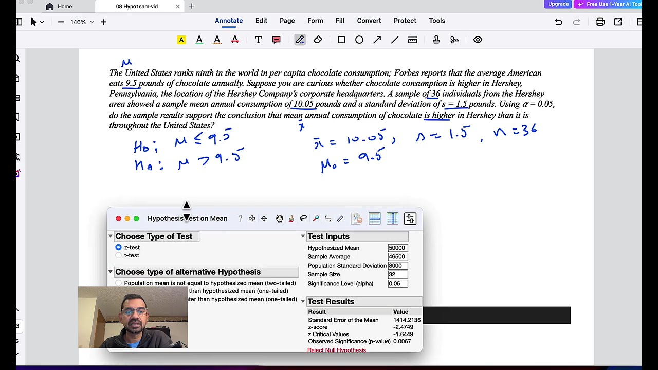Toggle annotation visibility eye icon
This screenshot has width=658, height=370.
pyautogui.click(x=478, y=40)
